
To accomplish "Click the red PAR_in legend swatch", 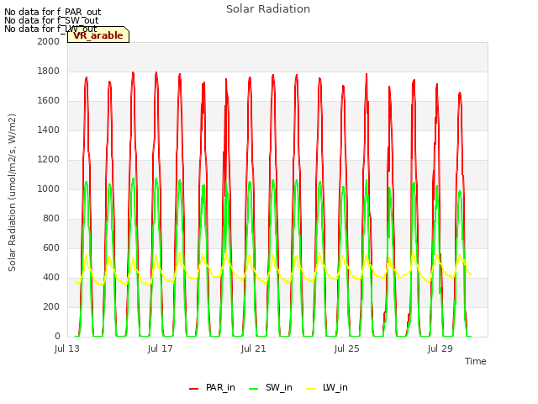I will [194, 389].
